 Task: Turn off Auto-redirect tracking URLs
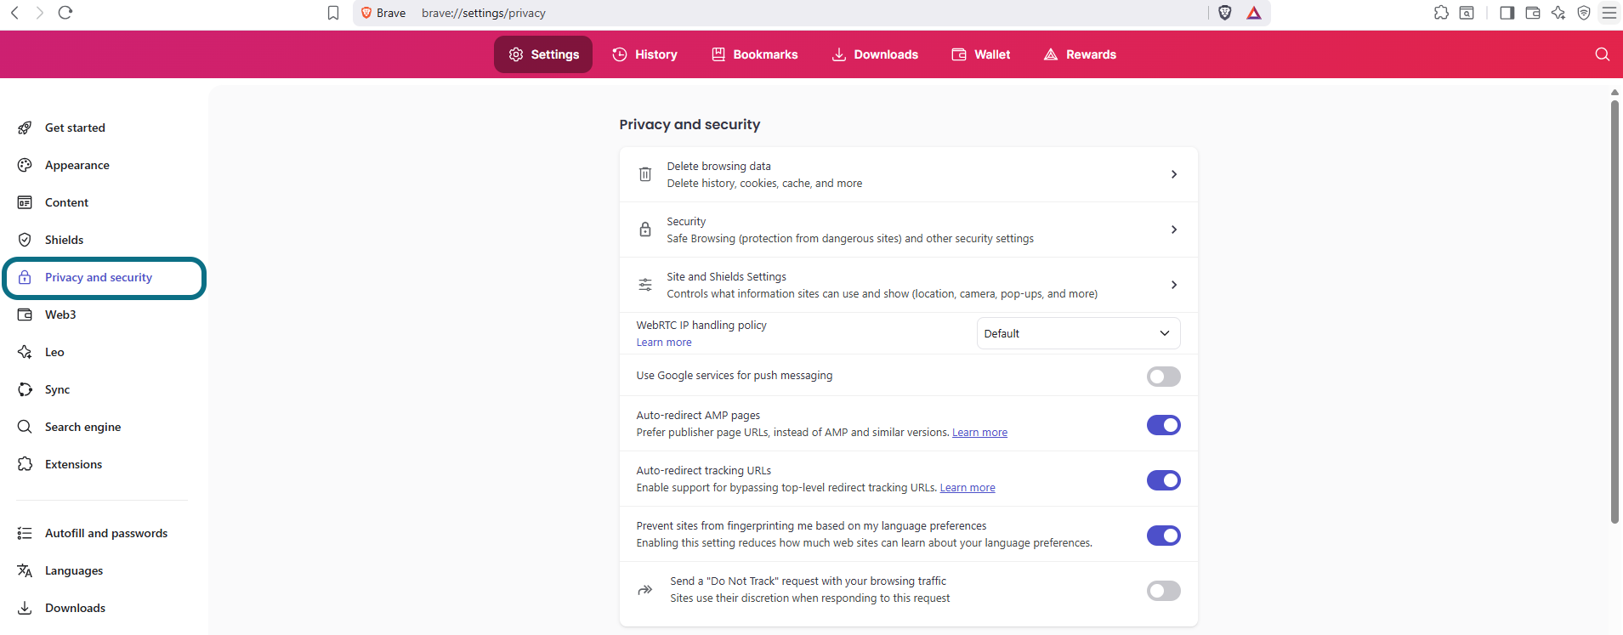[1163, 480]
